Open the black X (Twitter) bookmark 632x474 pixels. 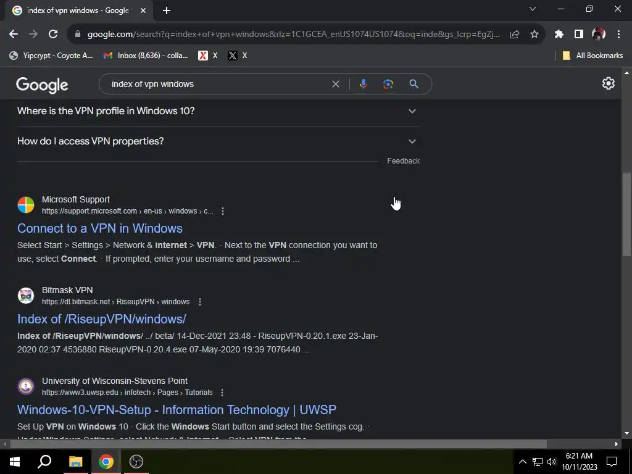pyautogui.click(x=238, y=56)
